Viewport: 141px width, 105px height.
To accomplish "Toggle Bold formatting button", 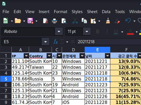I will pos(98,31).
